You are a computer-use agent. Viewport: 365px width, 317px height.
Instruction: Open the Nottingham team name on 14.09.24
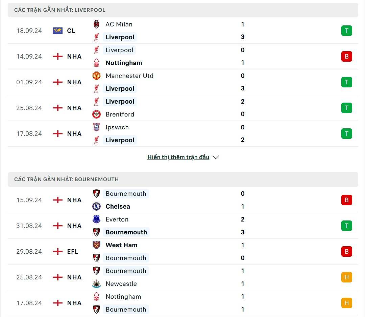[124, 63]
